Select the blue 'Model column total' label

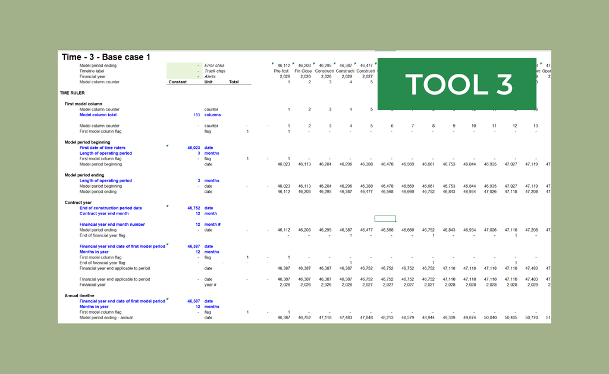(98, 115)
